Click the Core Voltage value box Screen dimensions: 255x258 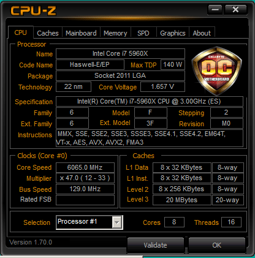point(162,86)
